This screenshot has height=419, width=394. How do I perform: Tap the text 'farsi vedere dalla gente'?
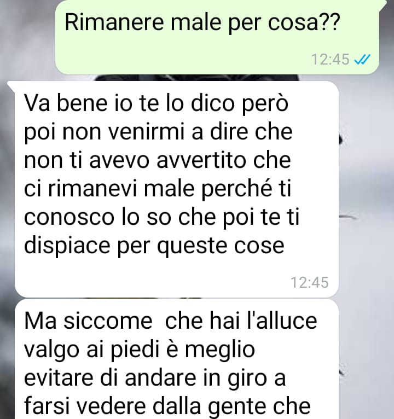(144, 406)
